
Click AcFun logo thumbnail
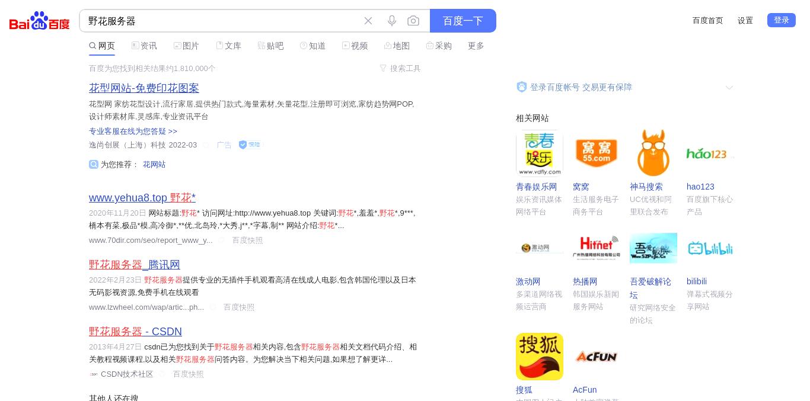pyautogui.click(x=597, y=357)
